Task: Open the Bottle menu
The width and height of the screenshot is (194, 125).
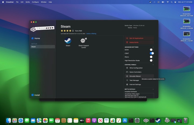Action: [28, 2]
